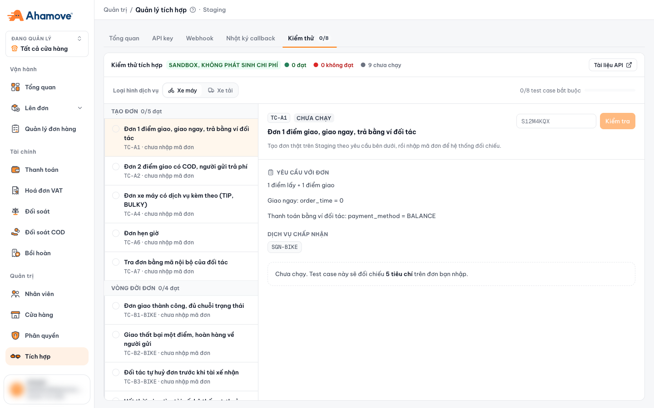Open Đối soát COD icon
This screenshot has height=408, width=654.
coord(15,232)
